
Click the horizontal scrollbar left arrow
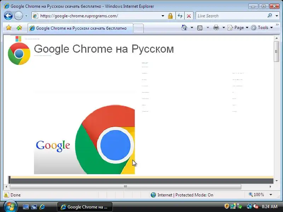[x=6, y=187]
